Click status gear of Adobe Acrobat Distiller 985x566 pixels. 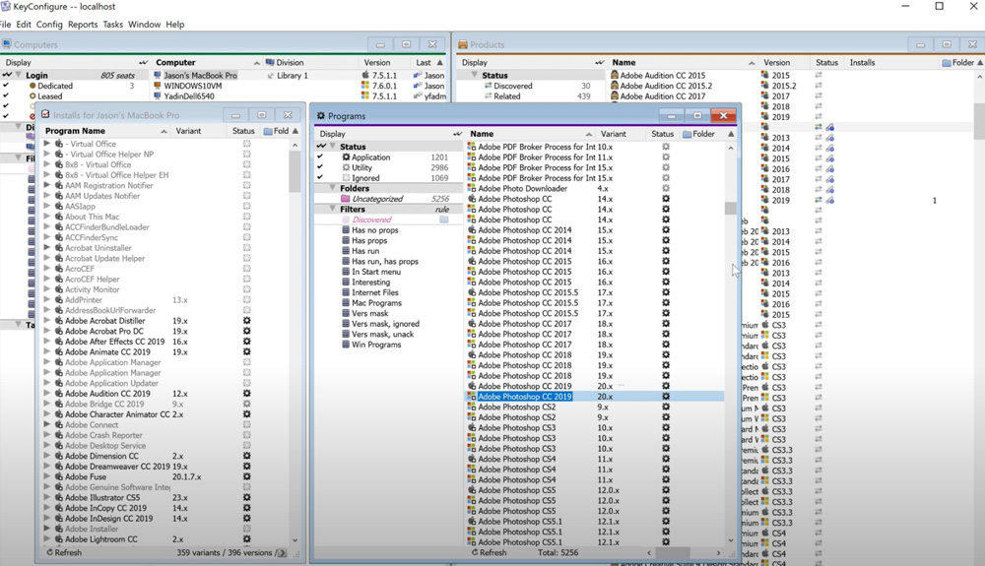[247, 321]
